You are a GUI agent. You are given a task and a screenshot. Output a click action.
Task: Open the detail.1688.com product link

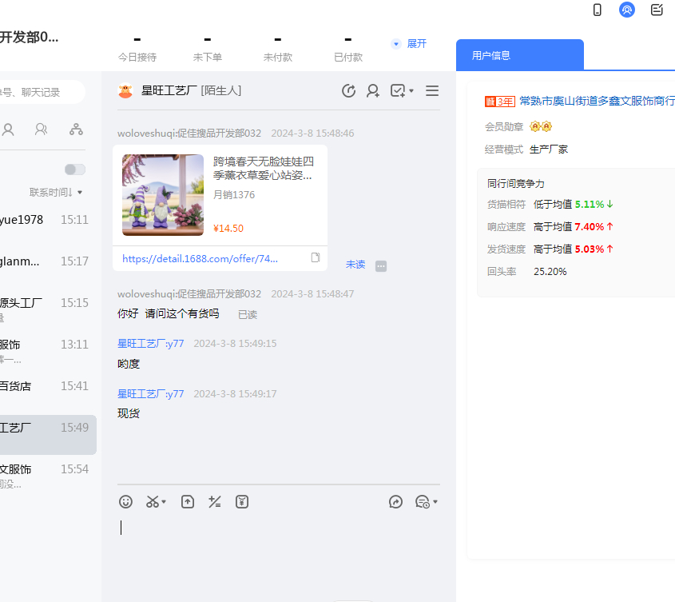(200, 258)
